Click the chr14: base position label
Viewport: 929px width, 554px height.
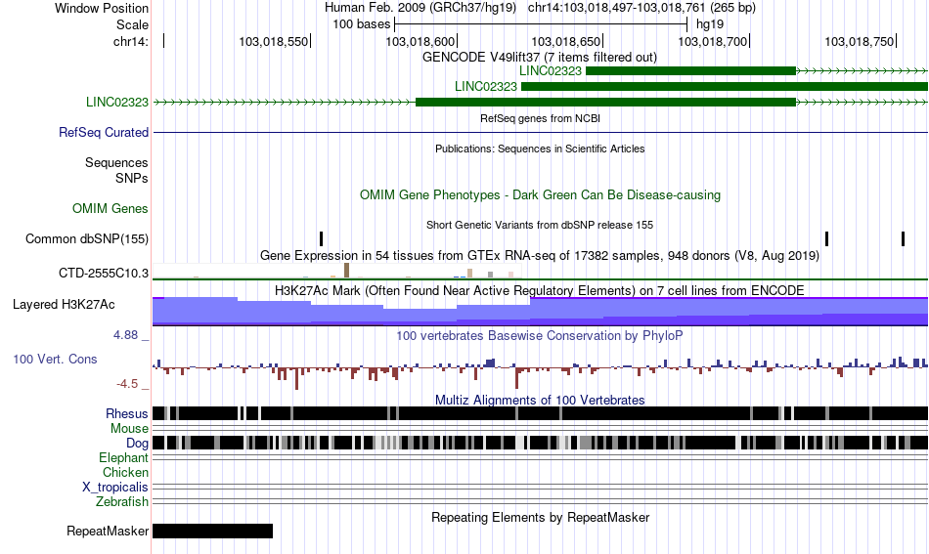tap(131, 41)
